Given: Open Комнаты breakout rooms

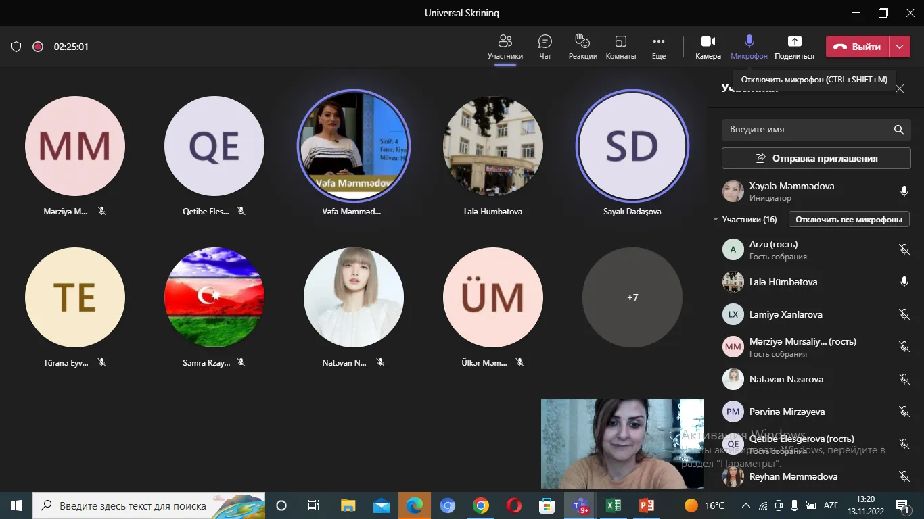Looking at the screenshot, I should click(x=620, y=47).
